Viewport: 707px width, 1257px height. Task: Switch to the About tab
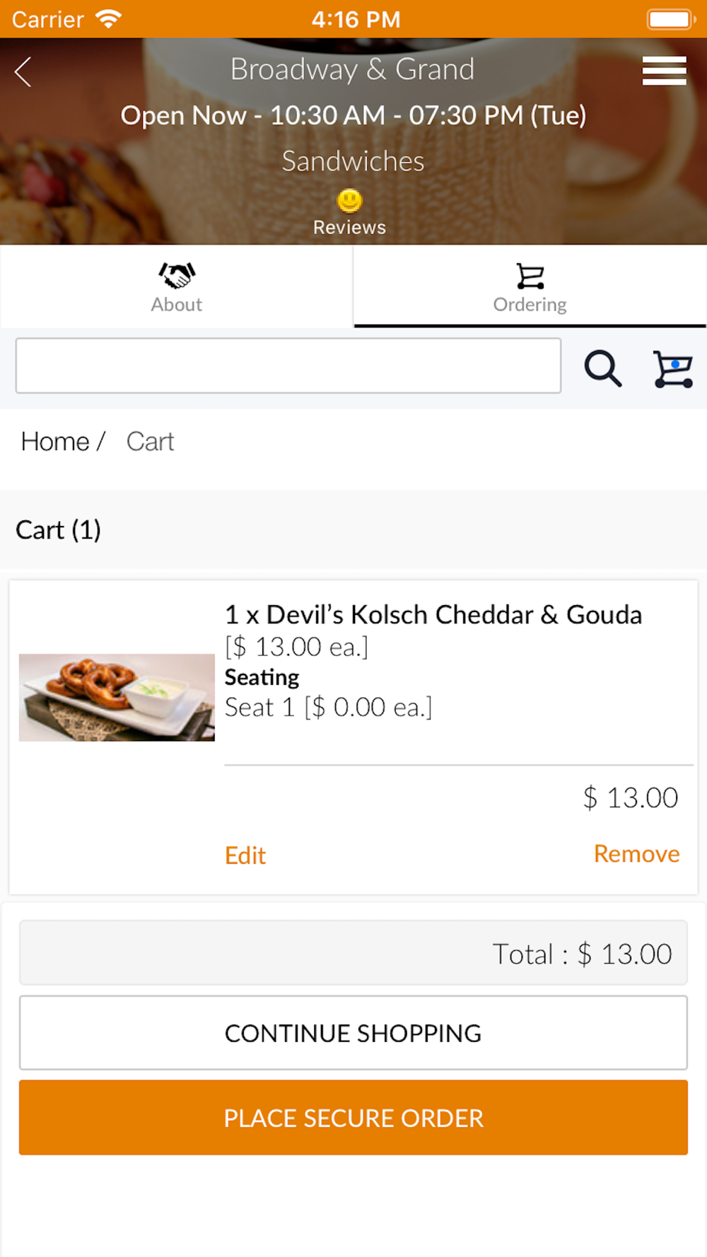(x=177, y=286)
